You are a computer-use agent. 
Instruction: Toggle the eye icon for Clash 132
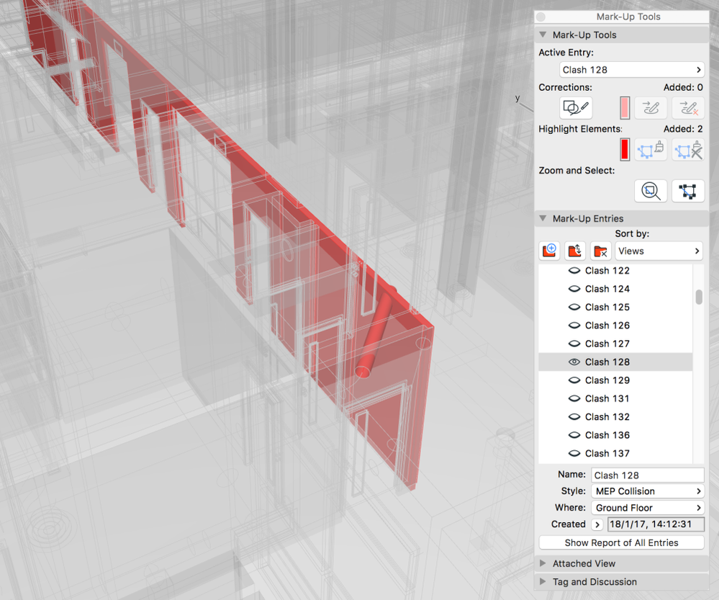pos(574,417)
